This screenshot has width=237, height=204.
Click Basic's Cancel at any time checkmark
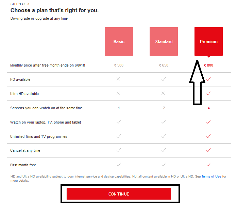[119, 150]
